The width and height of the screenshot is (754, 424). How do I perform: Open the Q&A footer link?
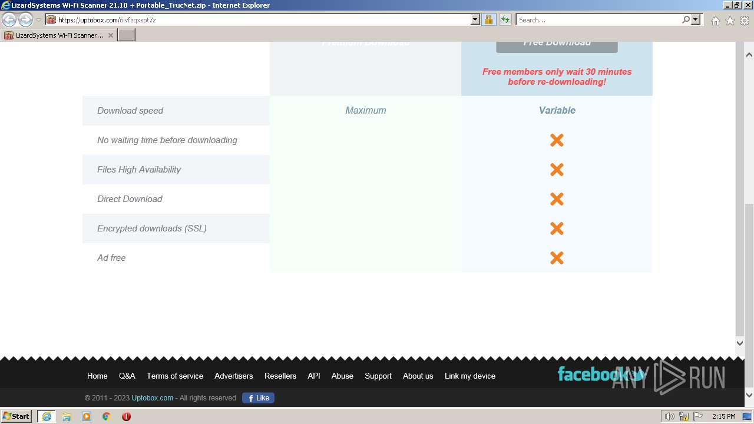coord(127,376)
